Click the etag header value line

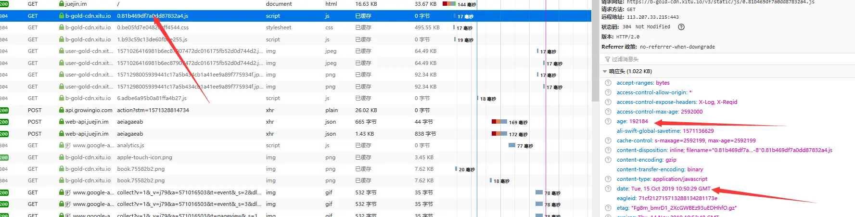coord(676,208)
